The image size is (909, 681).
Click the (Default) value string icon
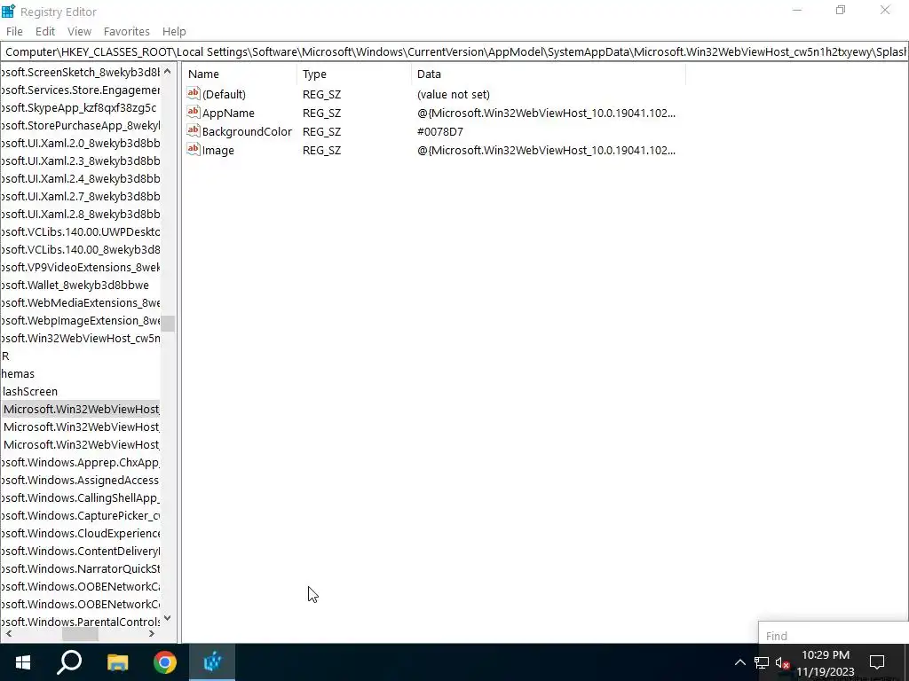(x=193, y=93)
